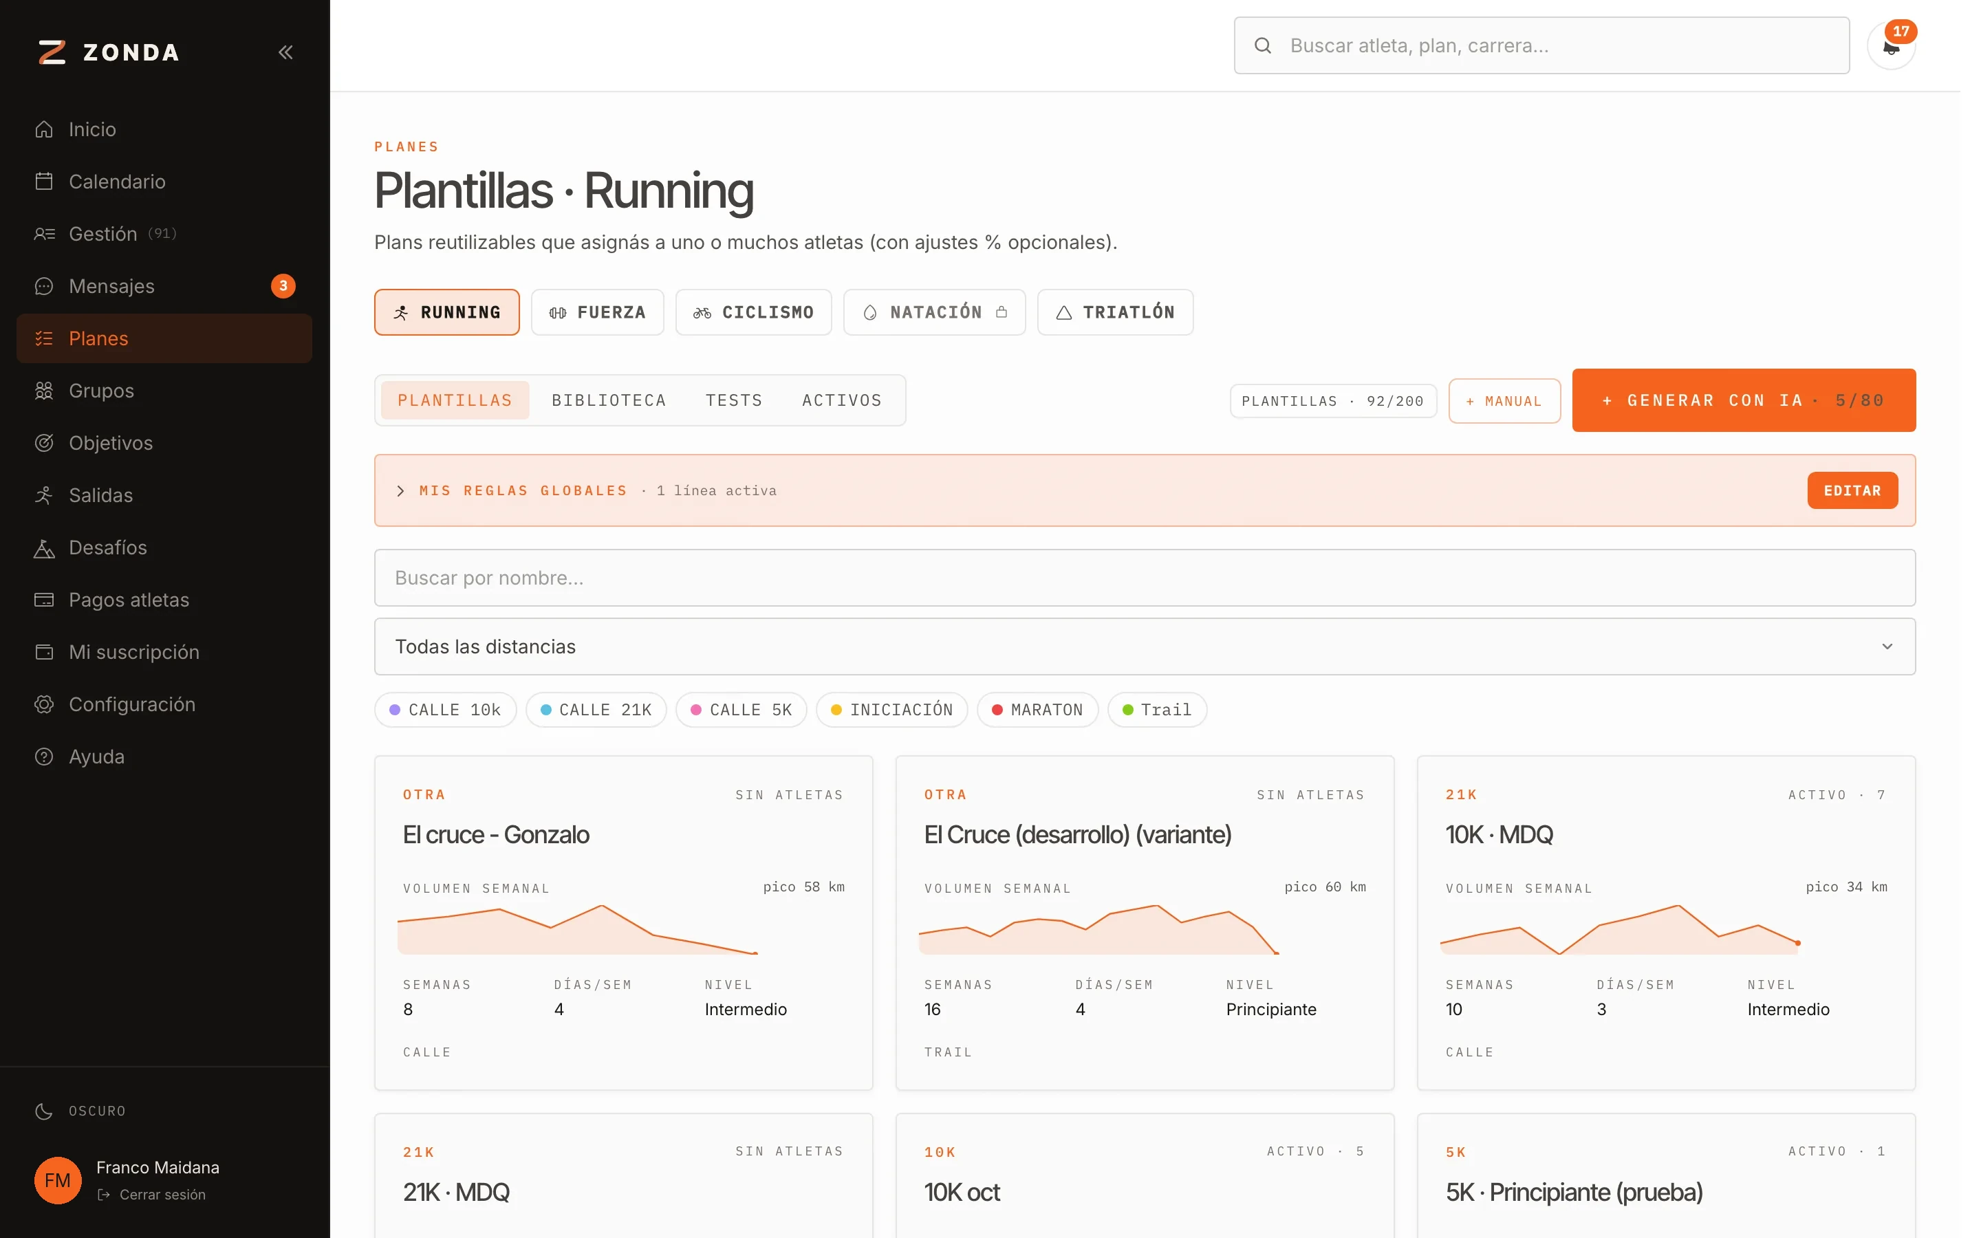1981x1238 pixels.
Task: Click the Generar con IA button
Action: click(1744, 400)
